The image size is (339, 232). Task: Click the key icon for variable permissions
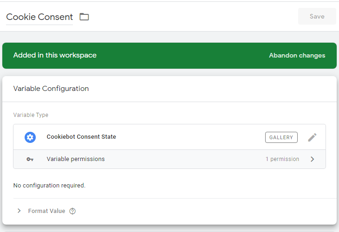click(x=30, y=159)
